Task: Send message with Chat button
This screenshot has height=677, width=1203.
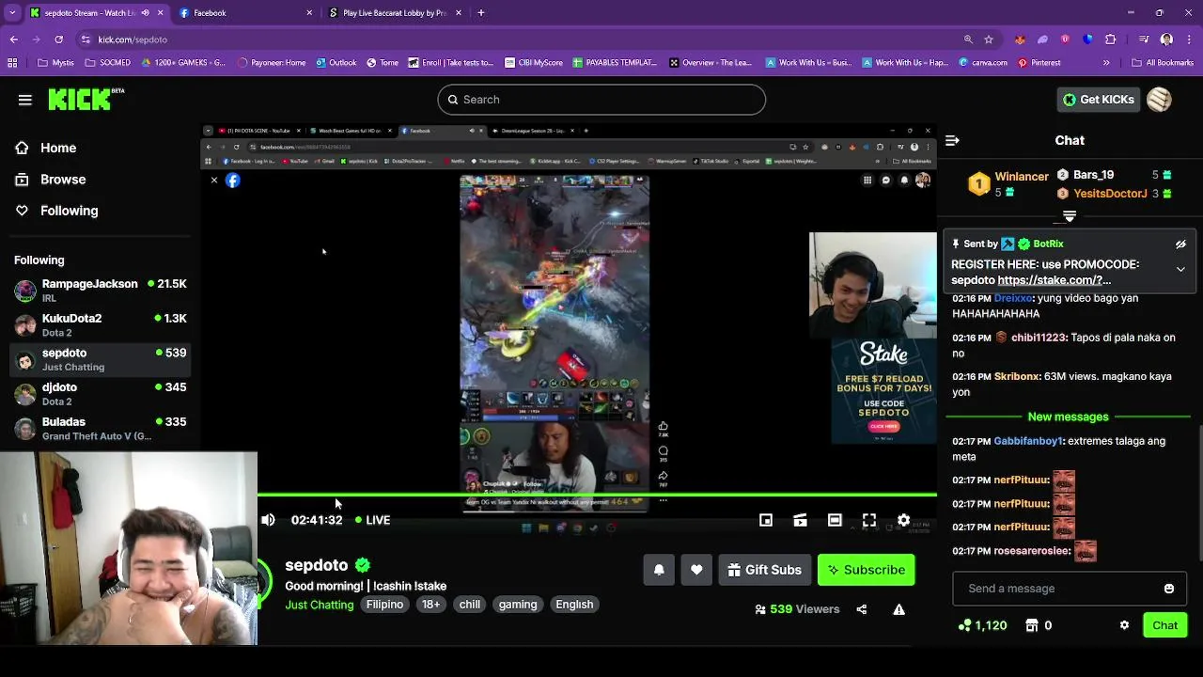Action: pos(1164,625)
